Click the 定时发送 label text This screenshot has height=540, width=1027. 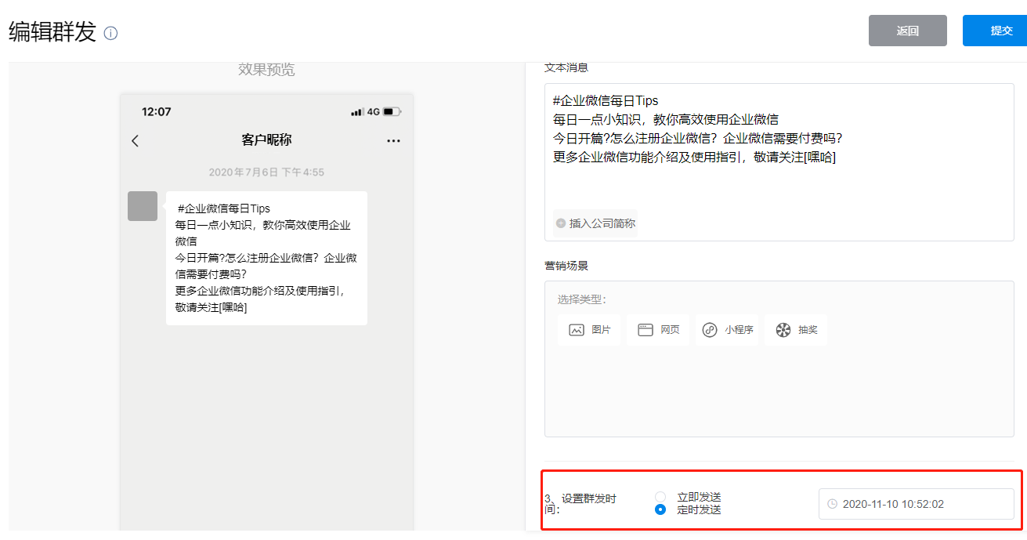click(x=699, y=509)
